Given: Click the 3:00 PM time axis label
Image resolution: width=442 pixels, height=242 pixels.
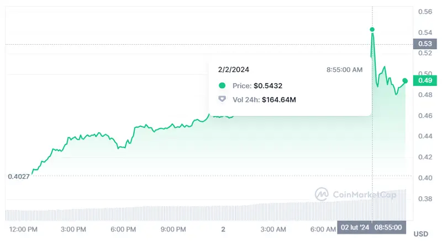Looking at the screenshot, I should coord(73,228).
